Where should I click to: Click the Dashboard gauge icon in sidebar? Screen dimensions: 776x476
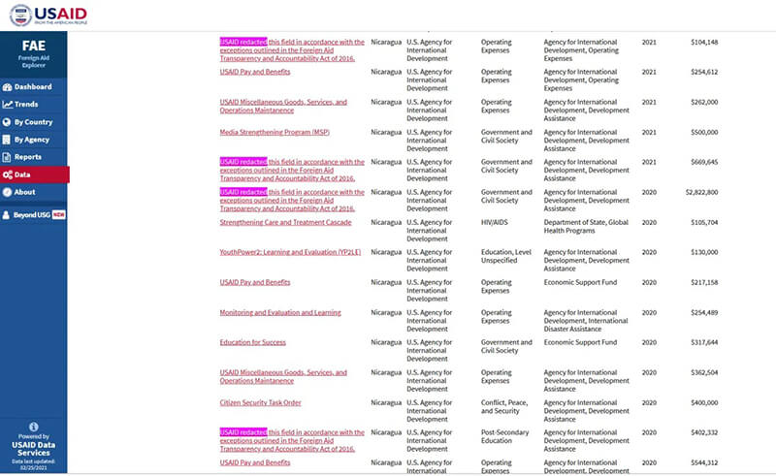pos(8,87)
